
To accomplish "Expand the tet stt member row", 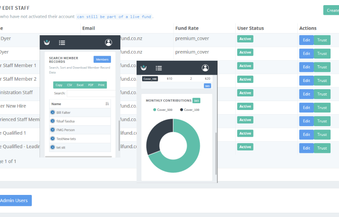I will click(x=53, y=147).
